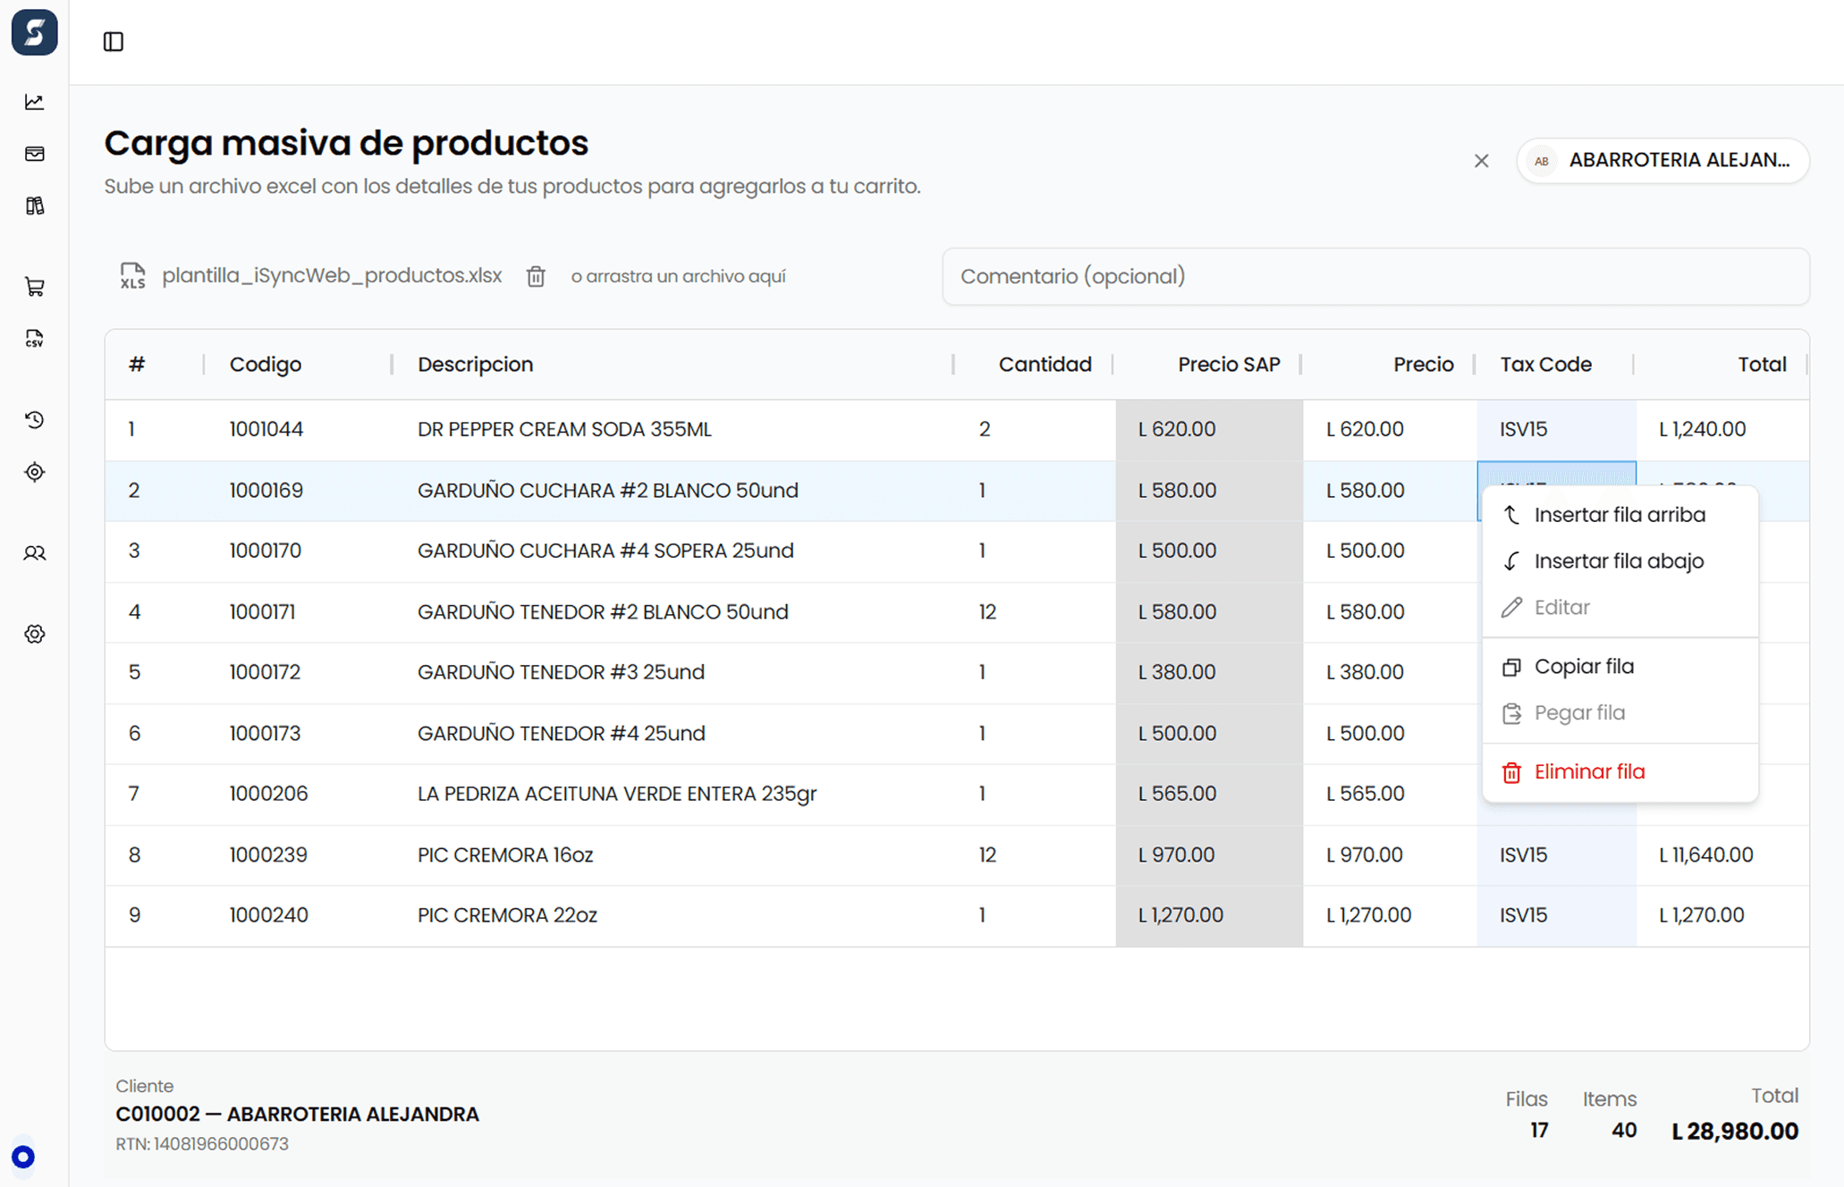This screenshot has width=1844, height=1187.
Task: Select cell LA PEDRIZA ACEITUNA VERDE ENTERA 235gr
Action: (617, 794)
